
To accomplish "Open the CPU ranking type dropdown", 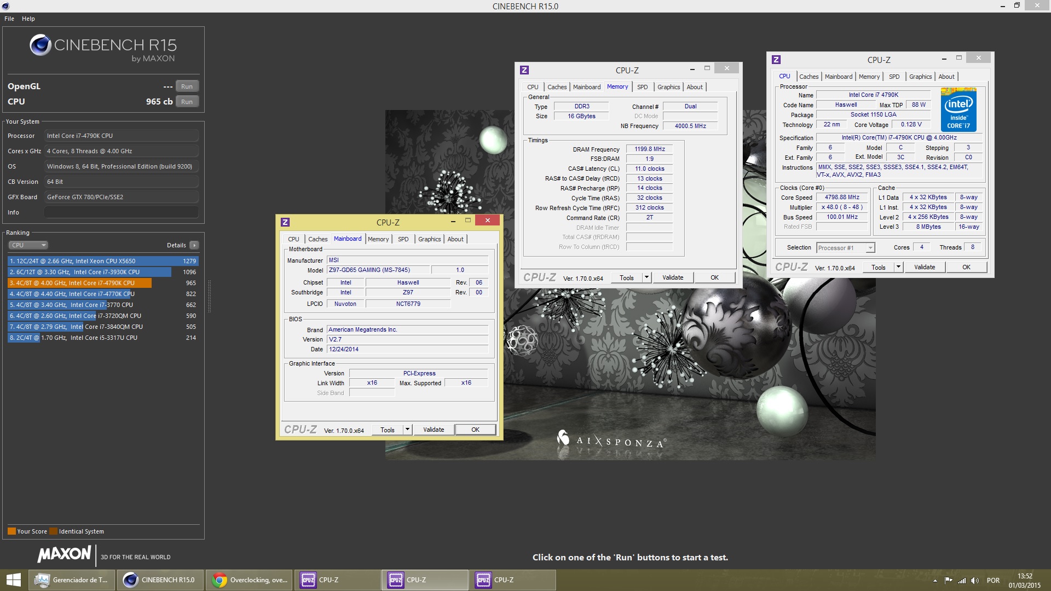I will pos(28,245).
